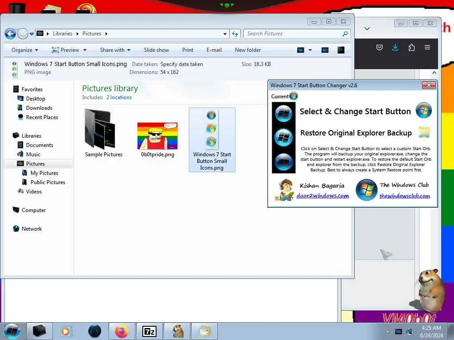Close the Start Button Changer window
Image resolution: width=454 pixels, height=340 pixels.
(x=429, y=85)
